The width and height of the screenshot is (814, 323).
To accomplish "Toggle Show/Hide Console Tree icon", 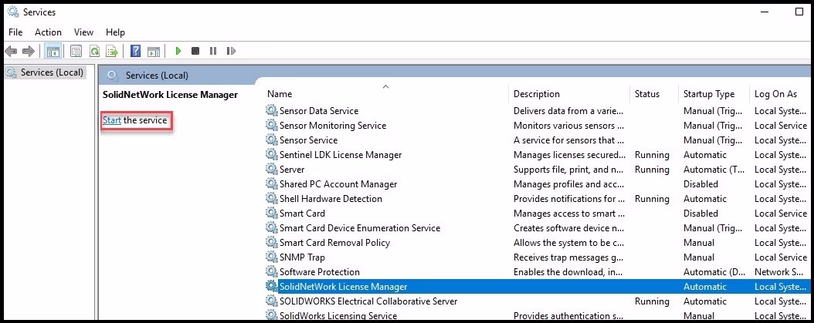I will pyautogui.click(x=53, y=51).
